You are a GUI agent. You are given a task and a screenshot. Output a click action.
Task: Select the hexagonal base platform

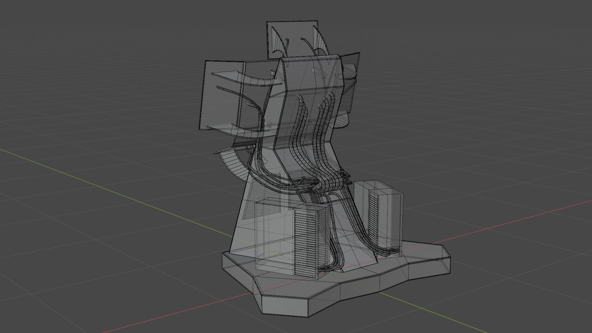(x=336, y=279)
